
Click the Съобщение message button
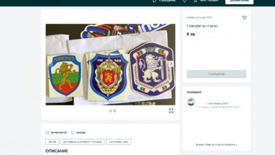[216, 74]
